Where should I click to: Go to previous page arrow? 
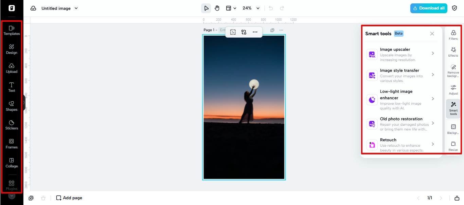[x=418, y=198]
